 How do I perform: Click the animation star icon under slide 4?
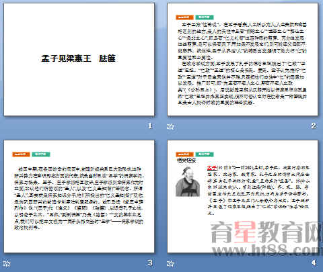(170, 263)
